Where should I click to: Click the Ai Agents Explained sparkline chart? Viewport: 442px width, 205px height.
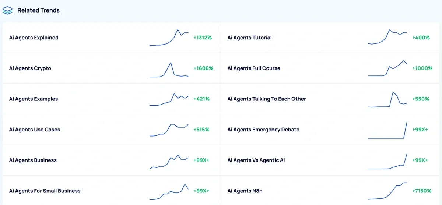coord(169,38)
